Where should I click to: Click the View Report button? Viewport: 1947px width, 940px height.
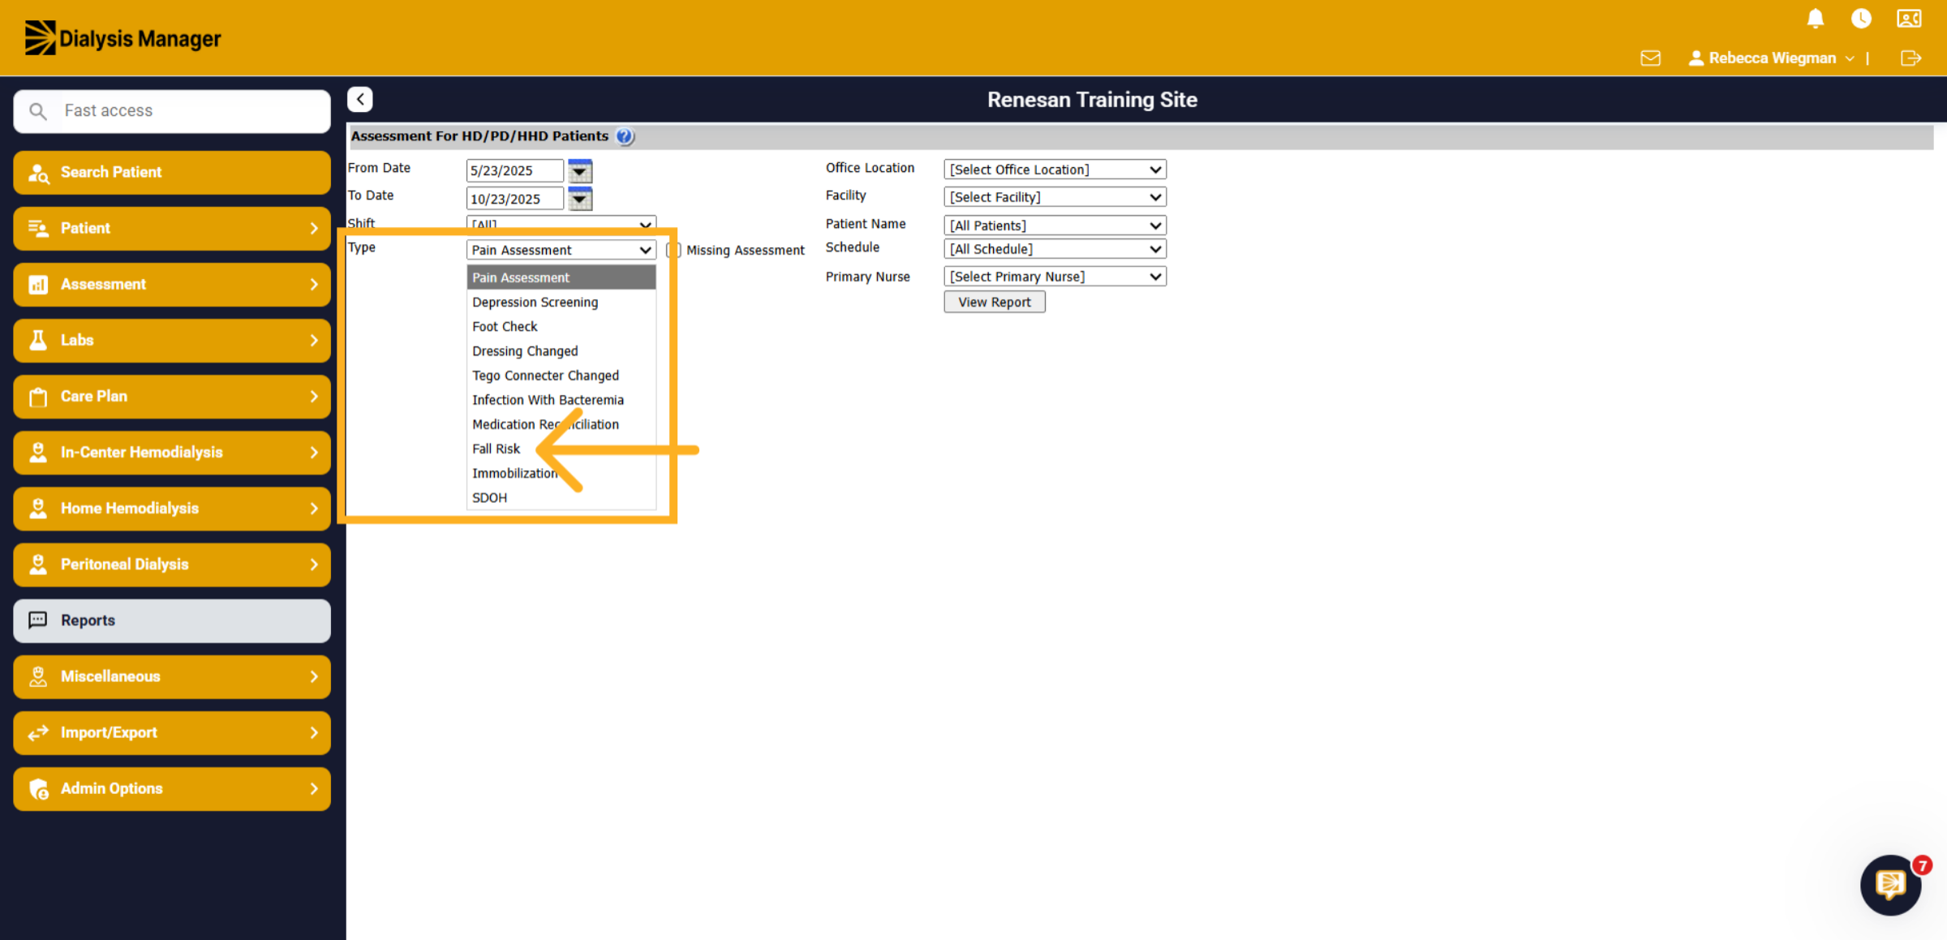995,302
